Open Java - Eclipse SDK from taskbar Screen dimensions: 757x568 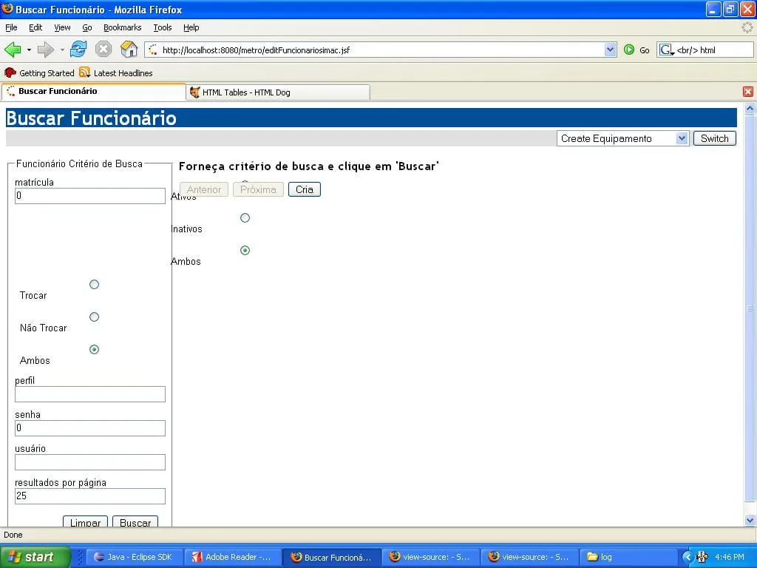tap(134, 557)
